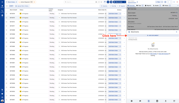
Task: Open more options next to Trip button
Action: (162, 2)
